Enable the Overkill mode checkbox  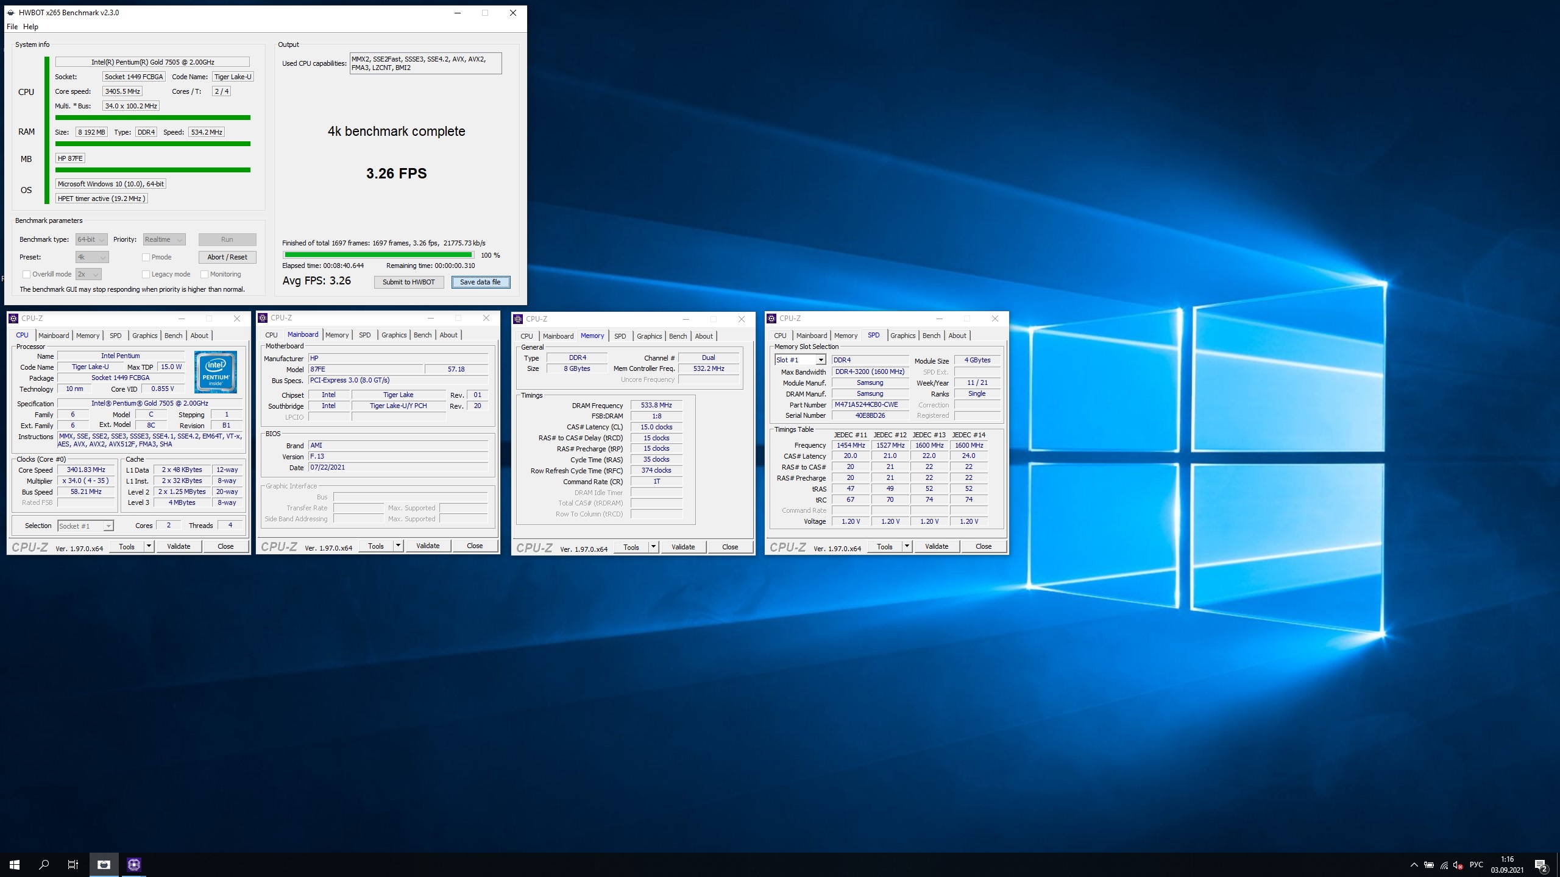point(26,274)
